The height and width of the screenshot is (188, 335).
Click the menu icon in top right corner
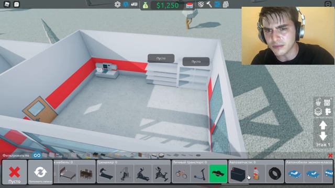click(x=328, y=4)
